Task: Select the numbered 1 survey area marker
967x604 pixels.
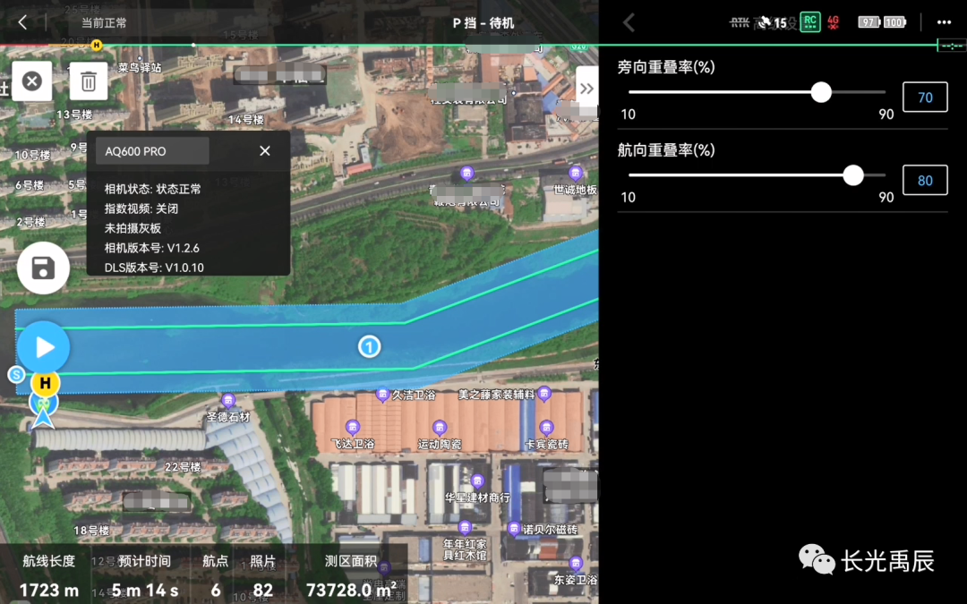Action: pyautogui.click(x=369, y=346)
